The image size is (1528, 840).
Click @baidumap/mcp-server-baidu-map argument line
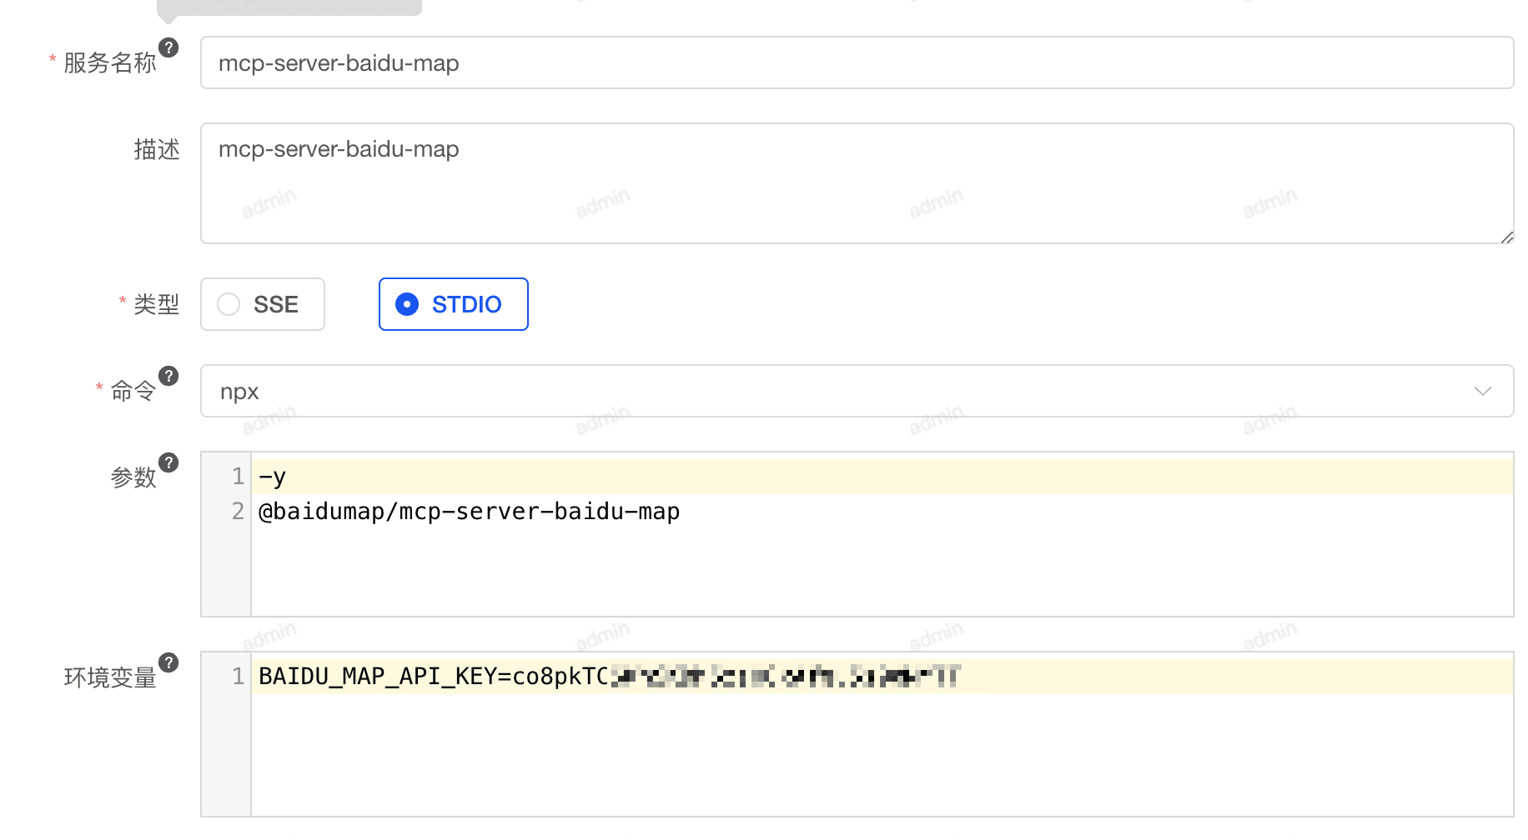[469, 512]
